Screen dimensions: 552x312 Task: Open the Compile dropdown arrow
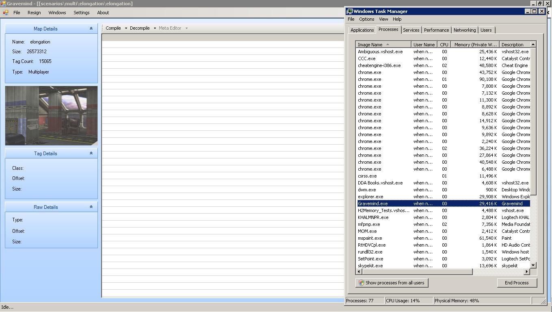(x=126, y=28)
